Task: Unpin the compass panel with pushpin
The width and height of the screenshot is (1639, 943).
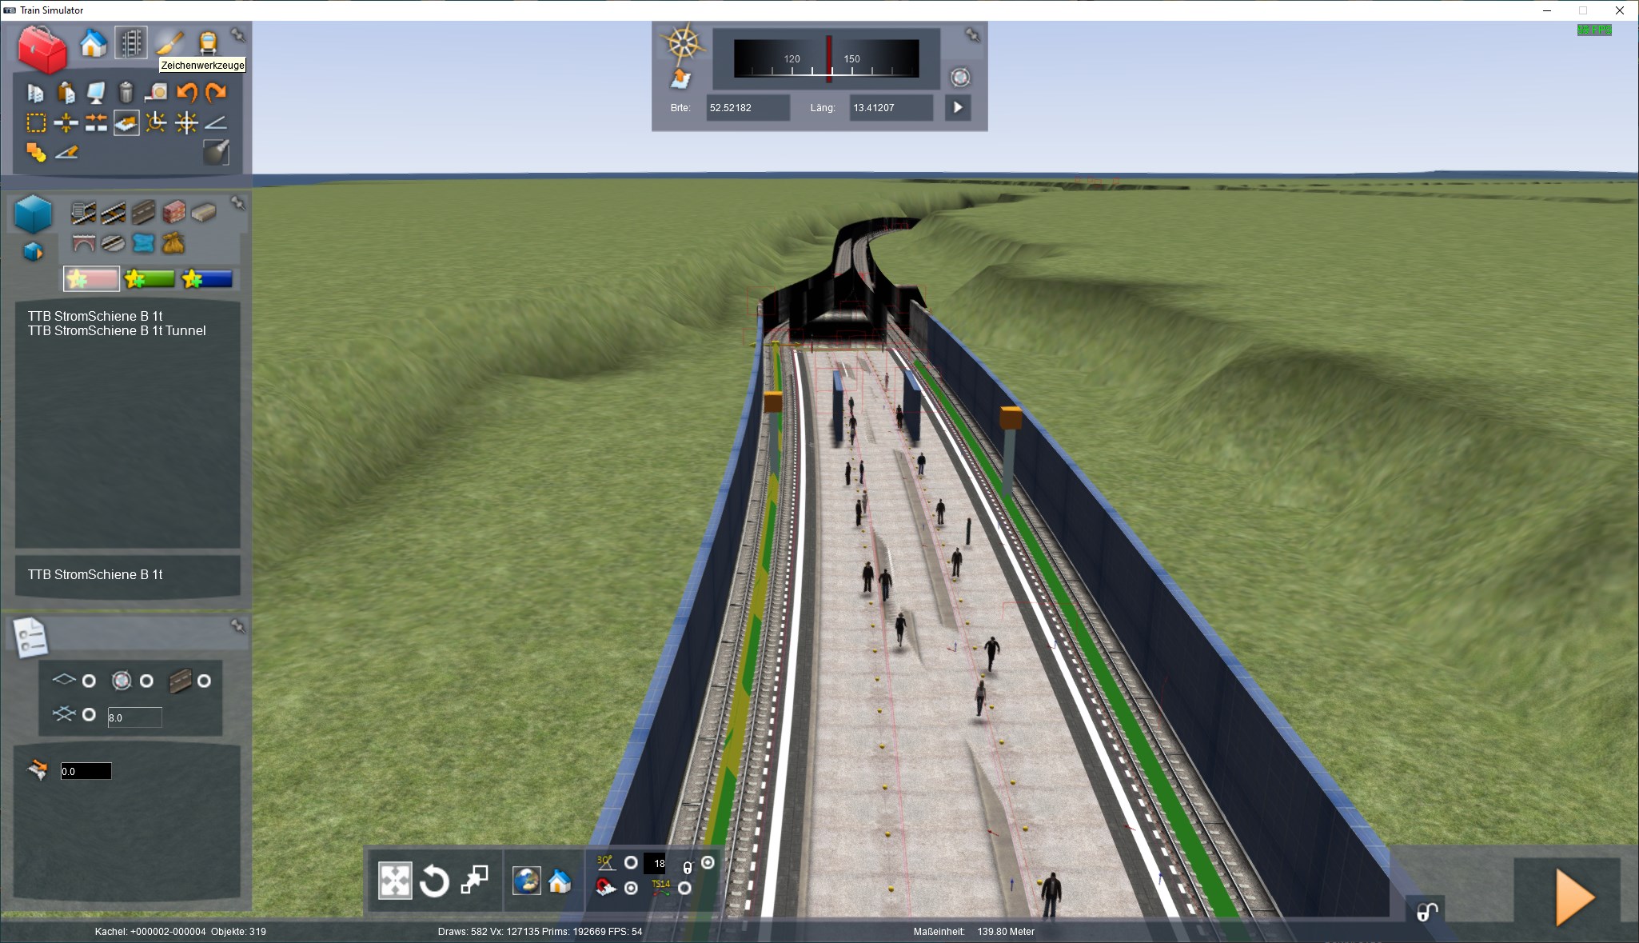Action: click(972, 35)
